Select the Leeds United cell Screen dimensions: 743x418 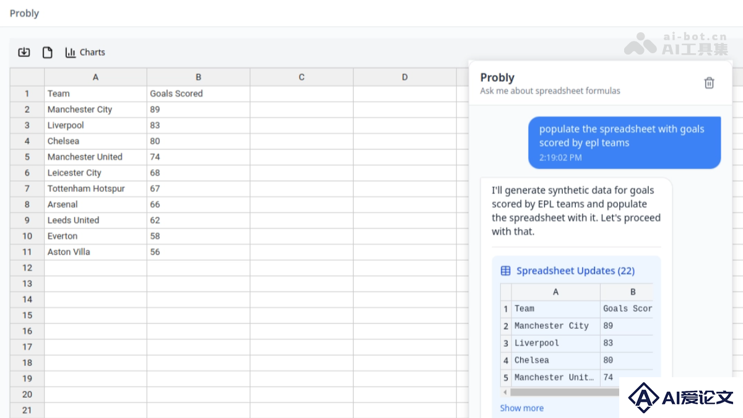(x=95, y=220)
